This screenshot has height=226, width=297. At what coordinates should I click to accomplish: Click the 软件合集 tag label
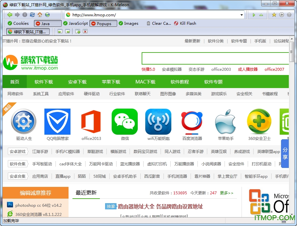coord(18,164)
